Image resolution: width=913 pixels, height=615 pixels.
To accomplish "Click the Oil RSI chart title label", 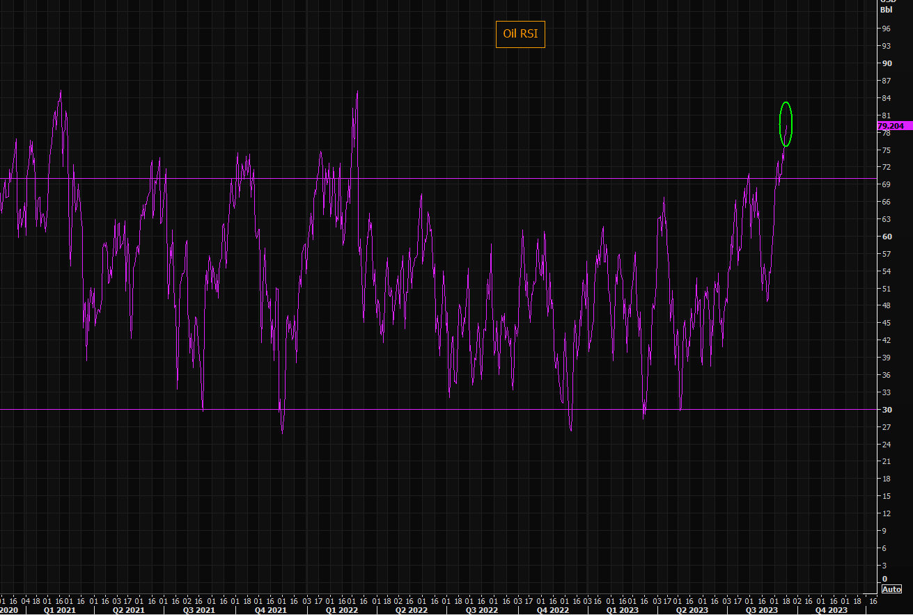I will tap(520, 34).
